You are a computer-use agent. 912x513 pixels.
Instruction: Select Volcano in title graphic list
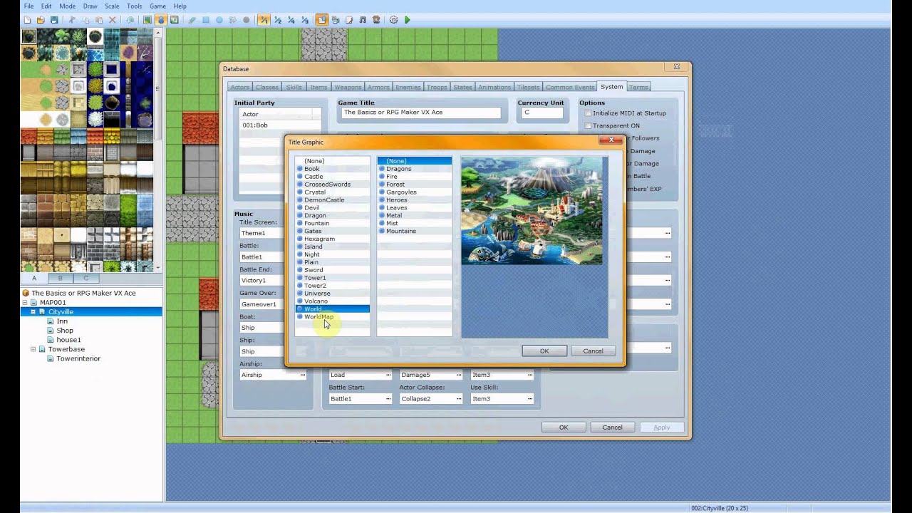click(x=333, y=301)
